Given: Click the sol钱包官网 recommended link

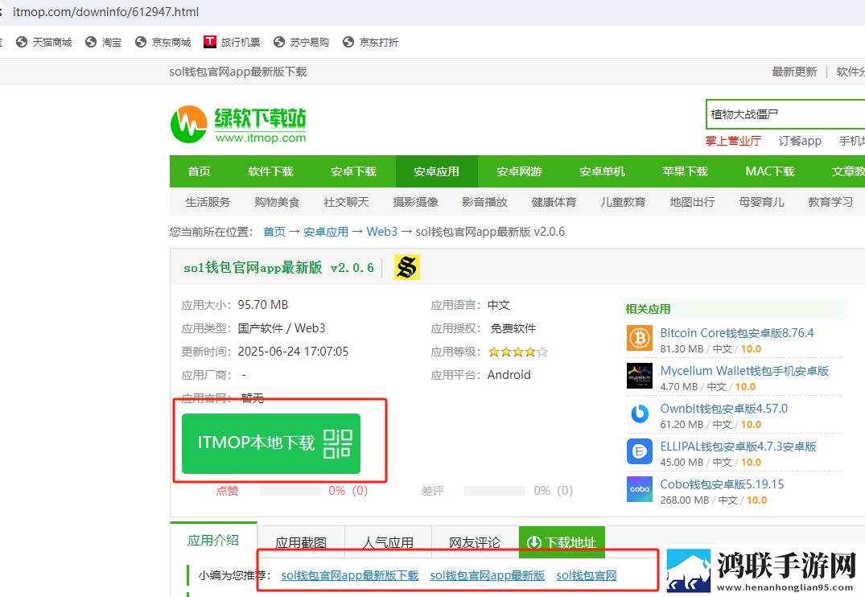Looking at the screenshot, I should point(587,575).
